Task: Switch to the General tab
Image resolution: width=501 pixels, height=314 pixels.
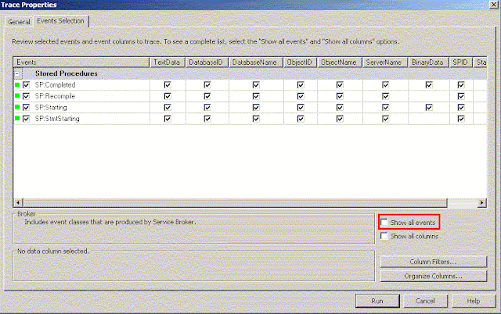Action: (19, 22)
